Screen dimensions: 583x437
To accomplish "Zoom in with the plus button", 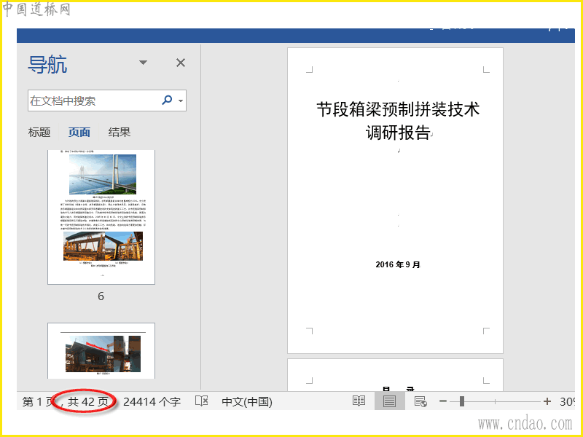I will (547, 401).
